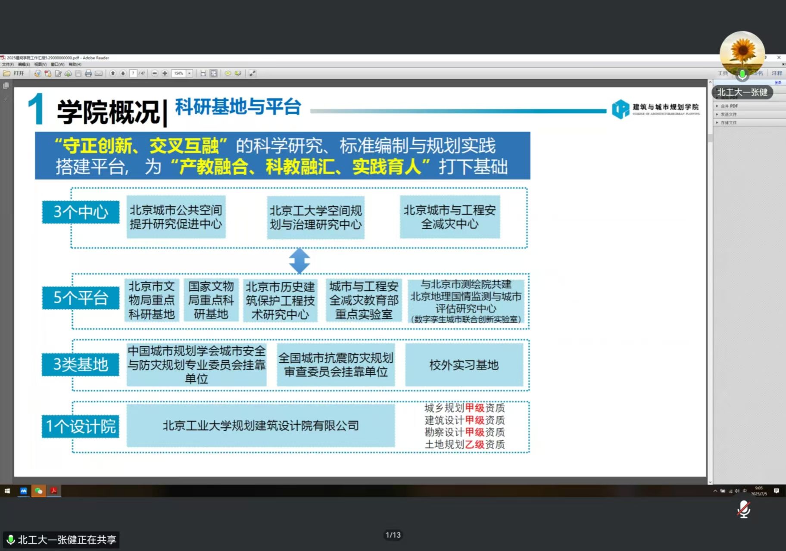Click the email envelope icon
This screenshot has width=786, height=551.
point(99,73)
